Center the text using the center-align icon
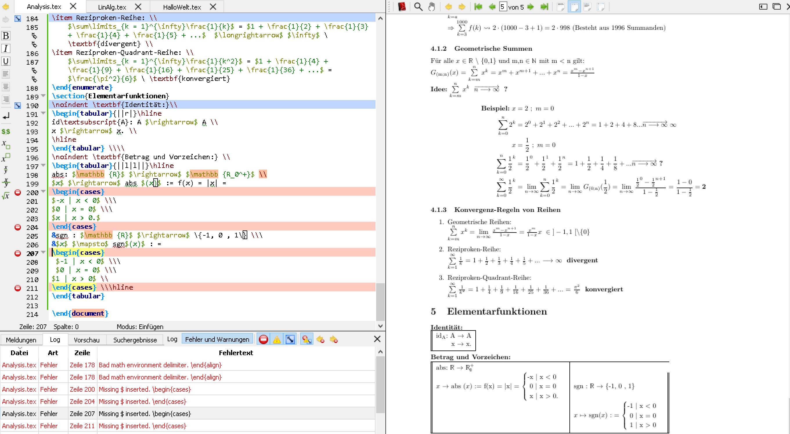 (6, 87)
